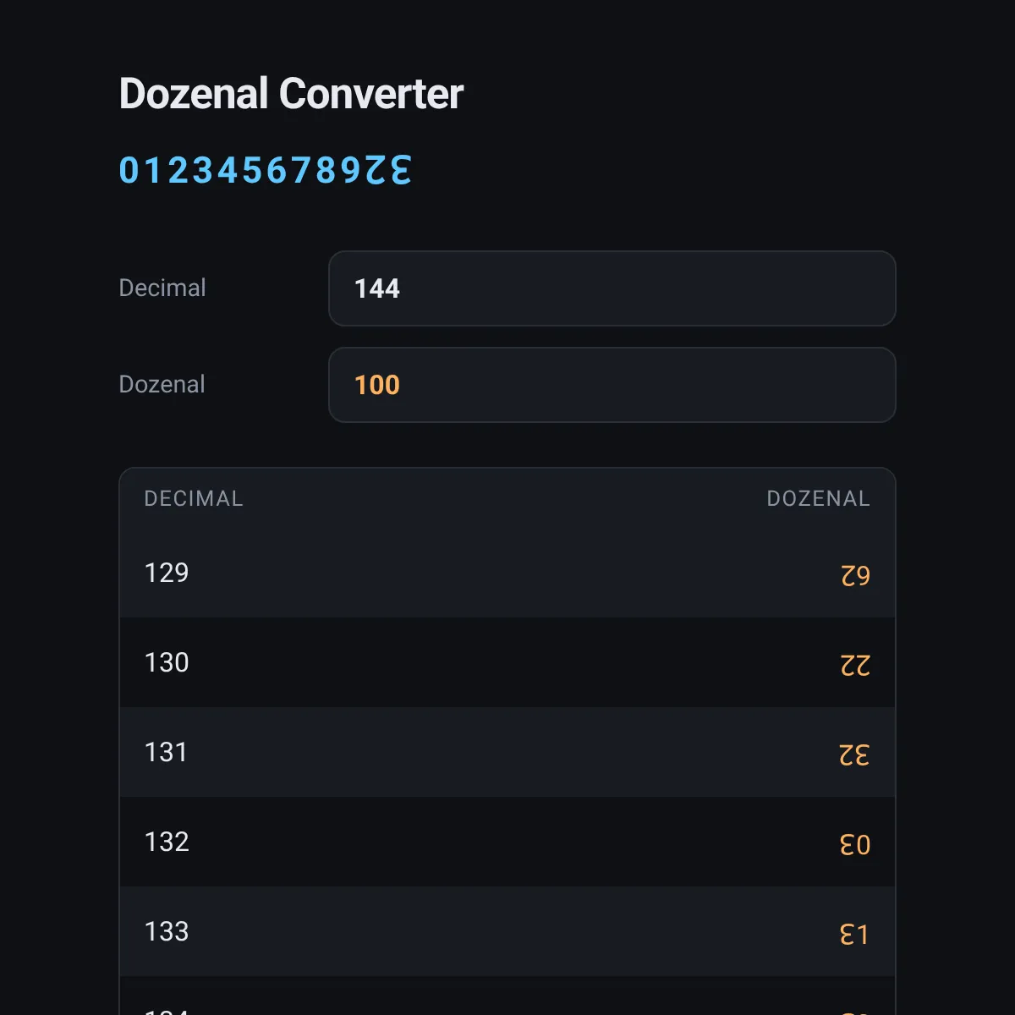This screenshot has height=1015, width=1015.
Task: Click the DOZENAL column header
Action: pyautogui.click(x=818, y=498)
